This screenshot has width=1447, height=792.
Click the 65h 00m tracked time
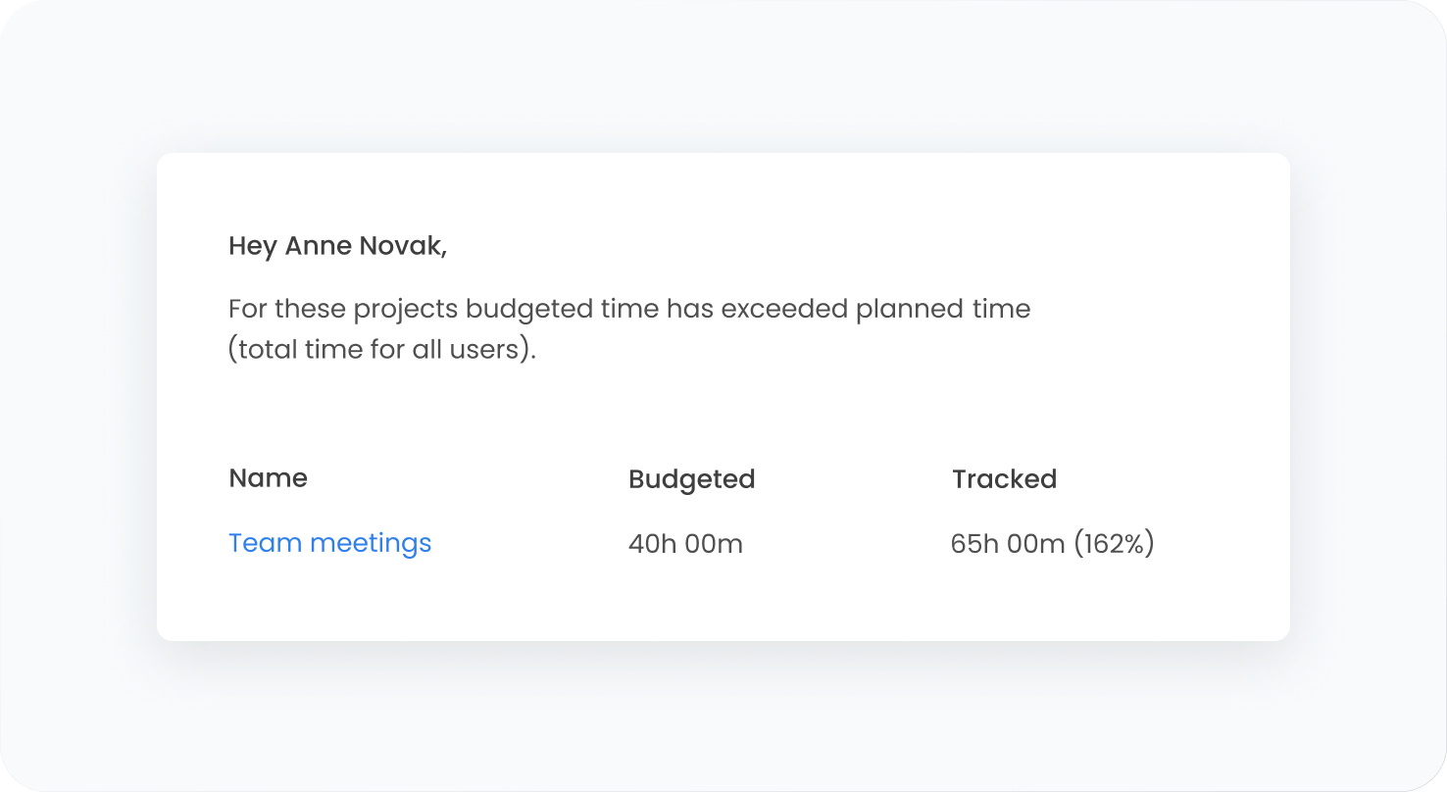[x=1007, y=544]
